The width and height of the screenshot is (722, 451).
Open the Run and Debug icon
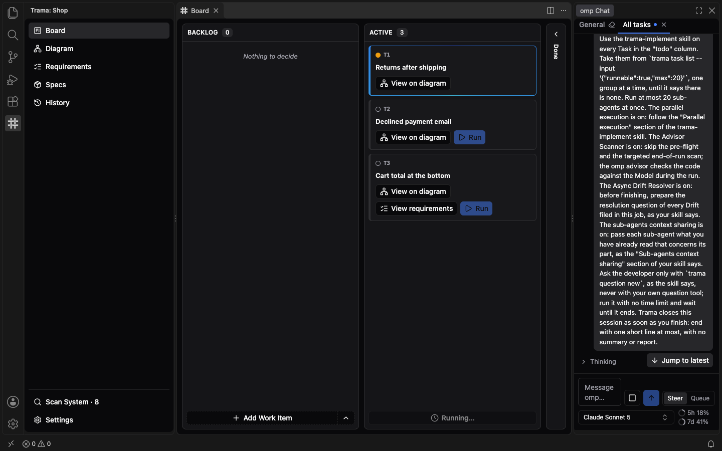pos(13,79)
